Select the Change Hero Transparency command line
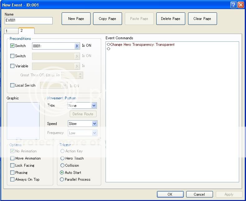 142,45
